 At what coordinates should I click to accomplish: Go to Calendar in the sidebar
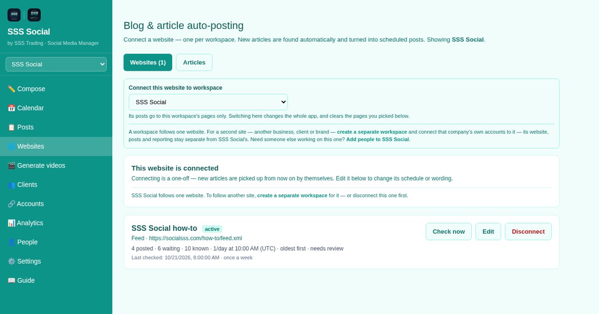click(56, 108)
